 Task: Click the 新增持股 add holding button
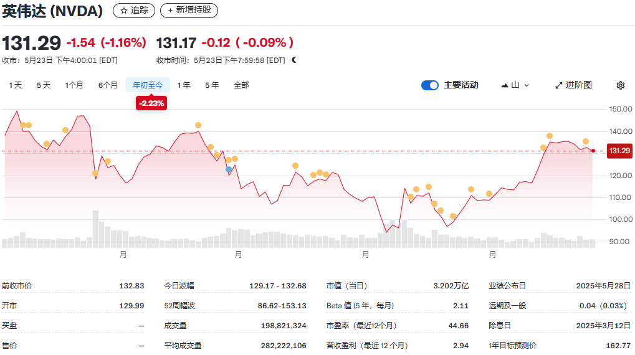[189, 10]
